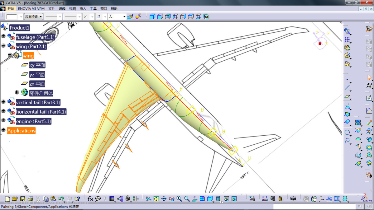
Task: Select the Plane tool in right toolbar
Action: 347,97
